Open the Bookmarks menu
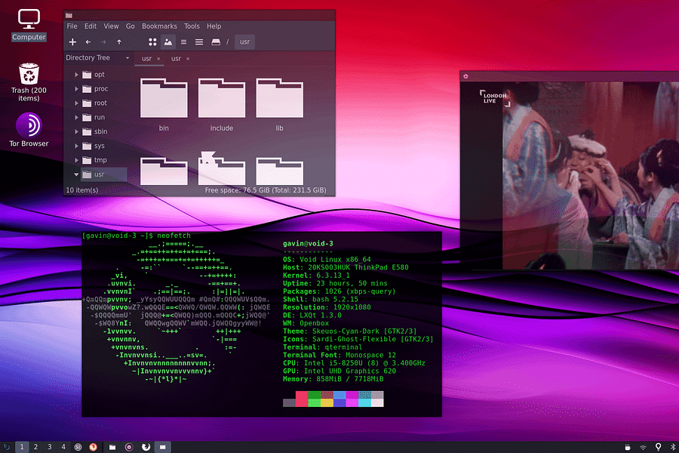Screen dimensions: 679x453 [159, 26]
